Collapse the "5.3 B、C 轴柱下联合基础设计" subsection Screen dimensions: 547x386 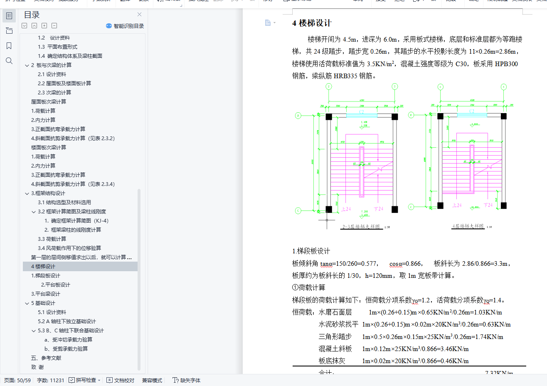pyautogui.click(x=34, y=331)
